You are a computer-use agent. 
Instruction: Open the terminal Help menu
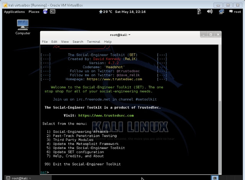click(x=108, y=42)
